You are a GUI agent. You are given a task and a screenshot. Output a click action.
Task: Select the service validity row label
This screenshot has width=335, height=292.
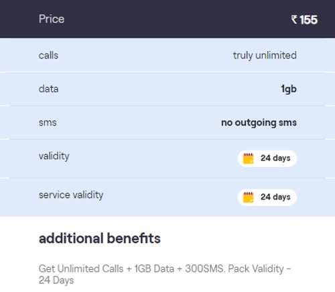point(71,195)
